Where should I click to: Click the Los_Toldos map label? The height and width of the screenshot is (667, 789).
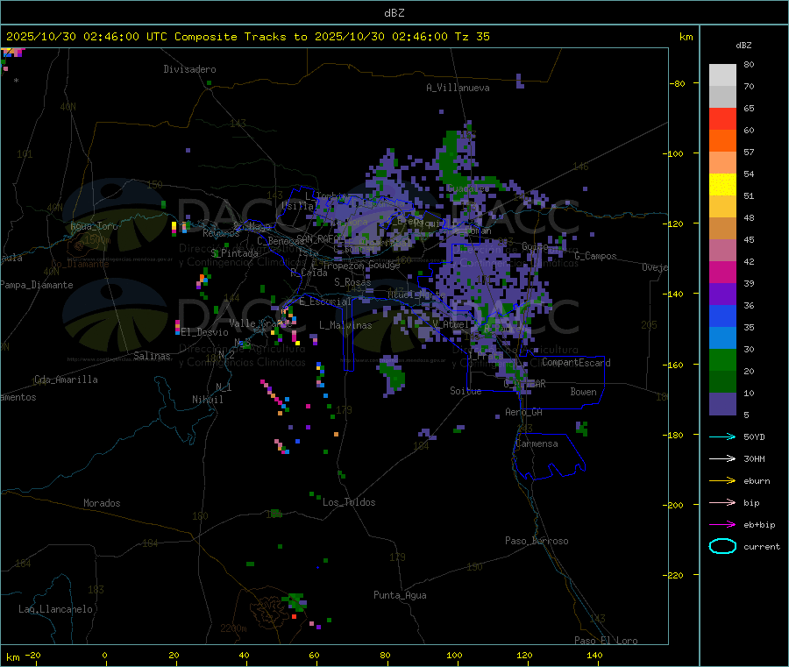[349, 502]
